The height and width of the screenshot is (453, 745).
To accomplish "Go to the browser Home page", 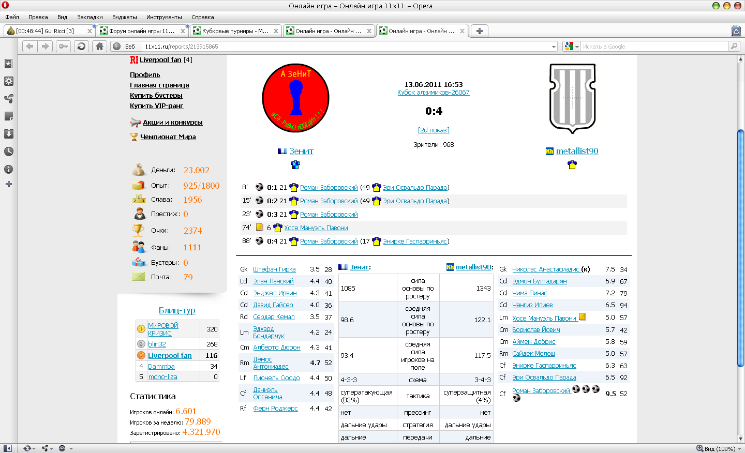I will click(99, 47).
